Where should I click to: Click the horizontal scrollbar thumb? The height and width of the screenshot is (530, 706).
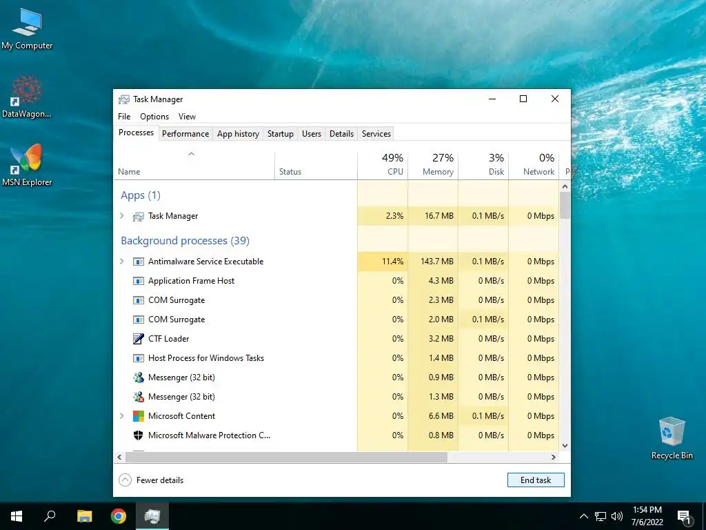(286, 457)
